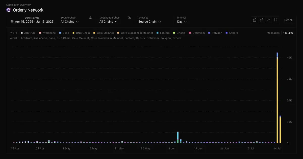Viewport: 303px width, 159px height.
Task: Click the 17 Jun axis label
Action: pyautogui.click(x=198, y=149)
